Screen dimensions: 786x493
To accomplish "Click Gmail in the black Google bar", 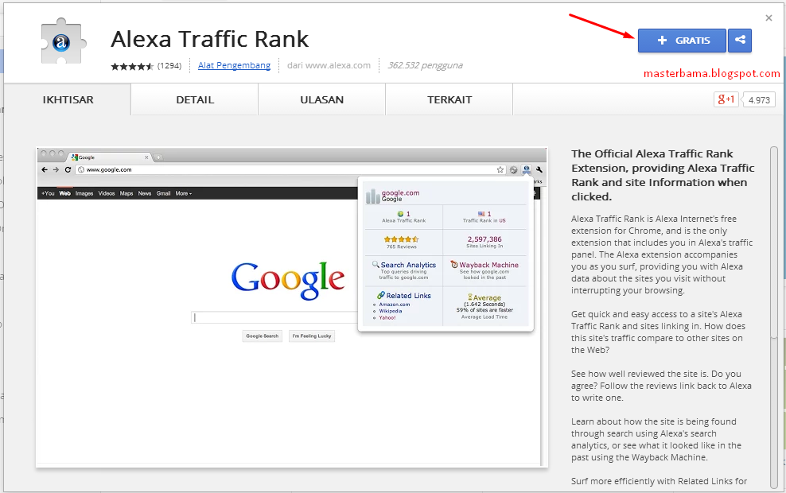I will coord(163,193).
